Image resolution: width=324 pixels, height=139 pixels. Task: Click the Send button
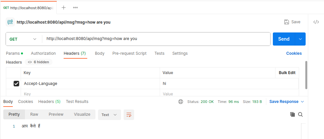tap(284, 39)
